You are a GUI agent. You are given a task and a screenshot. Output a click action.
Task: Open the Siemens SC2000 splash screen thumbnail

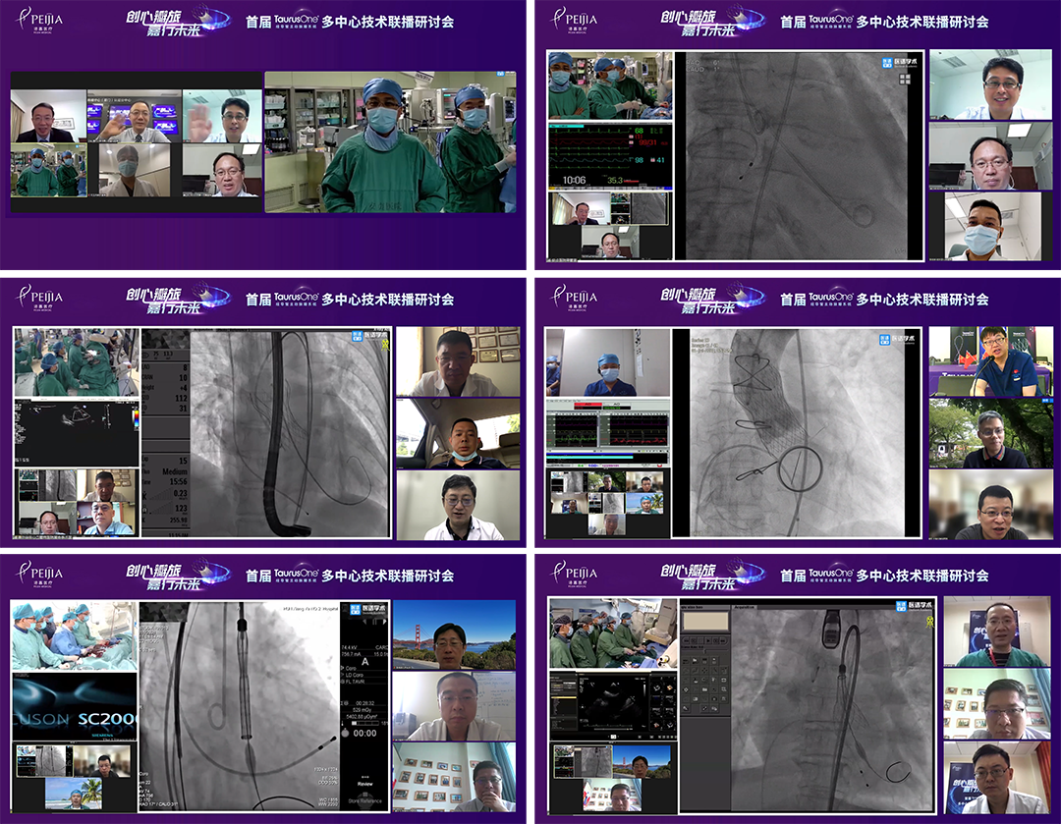[x=75, y=706]
